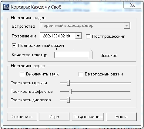Click the Сохранить button
This screenshot has height=129, width=144.
[x=22, y=117]
